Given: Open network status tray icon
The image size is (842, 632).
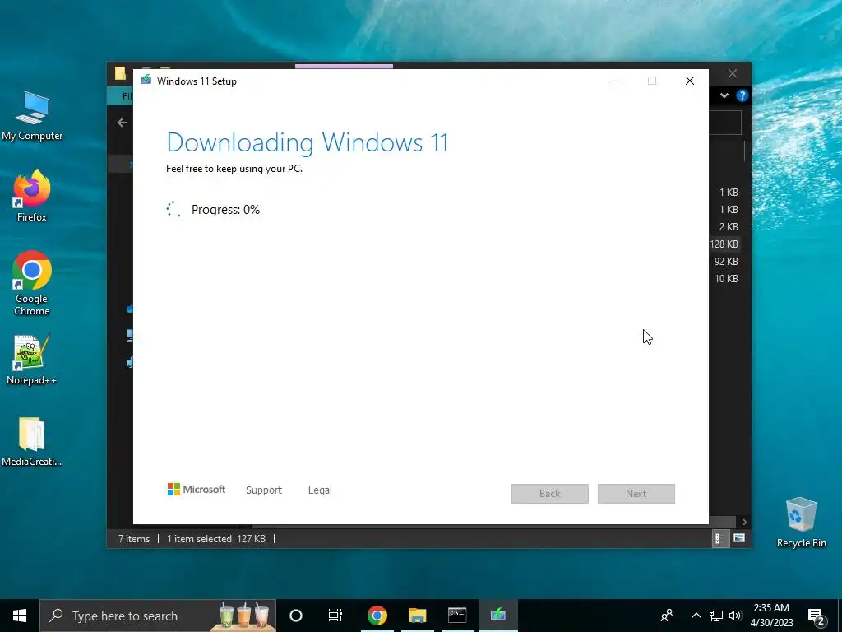Looking at the screenshot, I should [x=716, y=616].
